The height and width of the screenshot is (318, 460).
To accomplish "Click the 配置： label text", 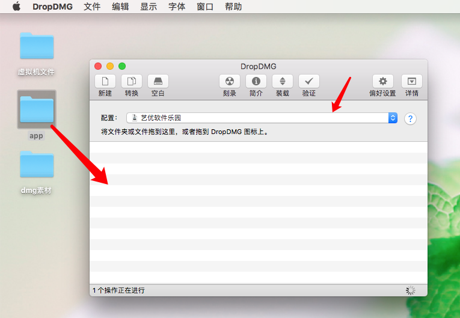I will tap(109, 118).
